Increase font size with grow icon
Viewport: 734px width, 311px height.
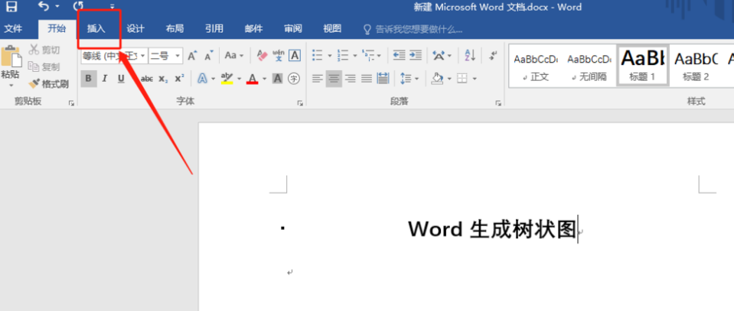coord(192,56)
